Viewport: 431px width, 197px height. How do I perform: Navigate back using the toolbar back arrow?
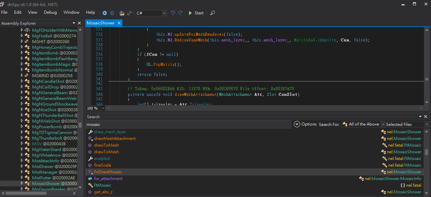pos(105,13)
